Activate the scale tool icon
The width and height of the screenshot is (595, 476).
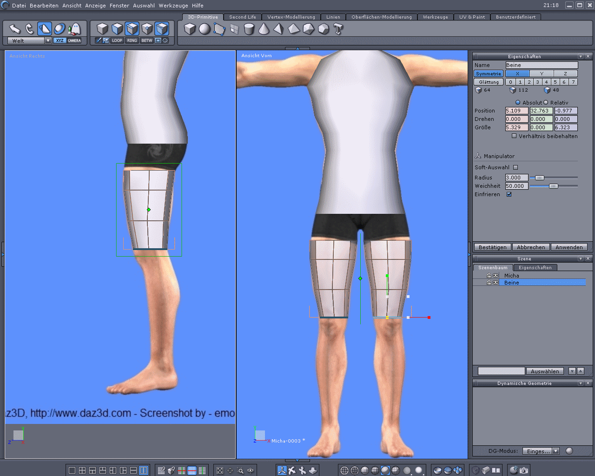[x=45, y=29]
